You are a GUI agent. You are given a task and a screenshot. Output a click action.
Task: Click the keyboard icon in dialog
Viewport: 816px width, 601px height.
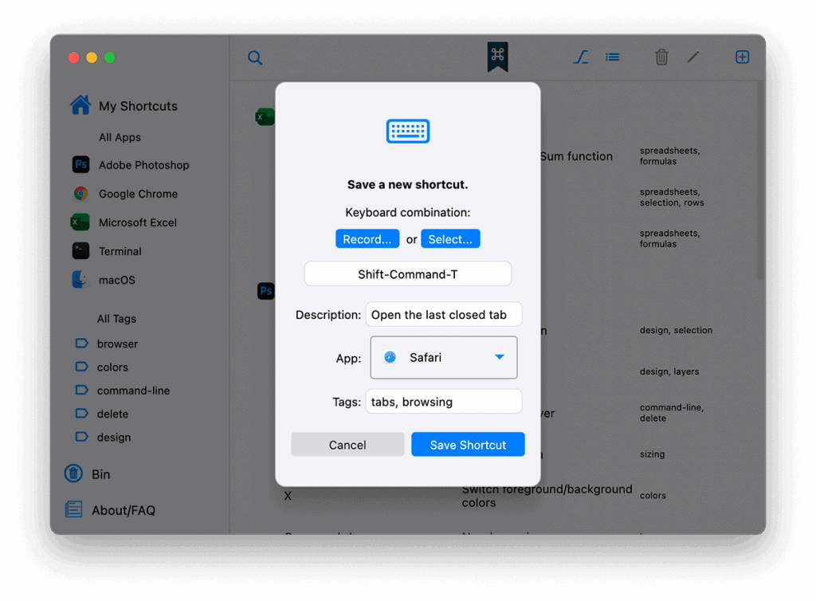pyautogui.click(x=408, y=132)
